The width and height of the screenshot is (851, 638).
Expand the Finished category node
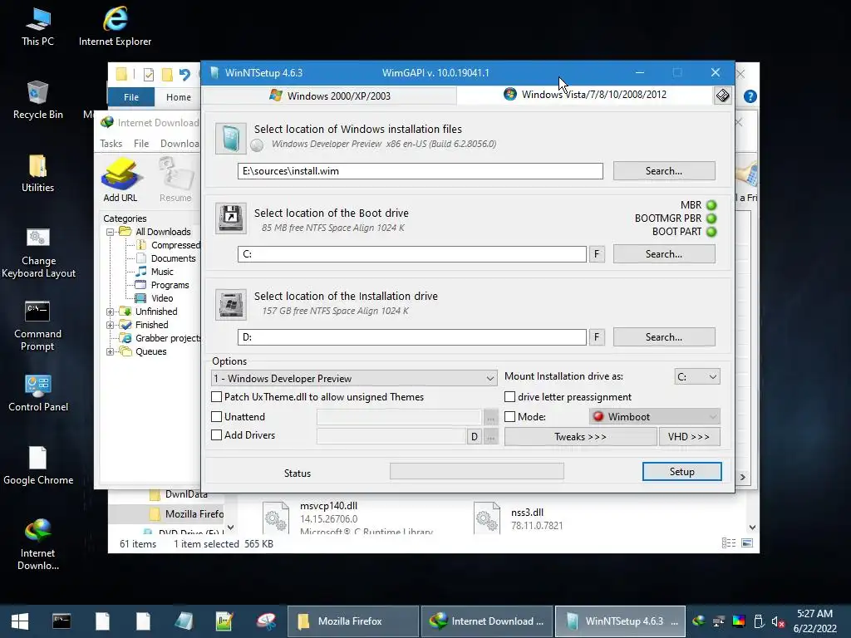[111, 325]
